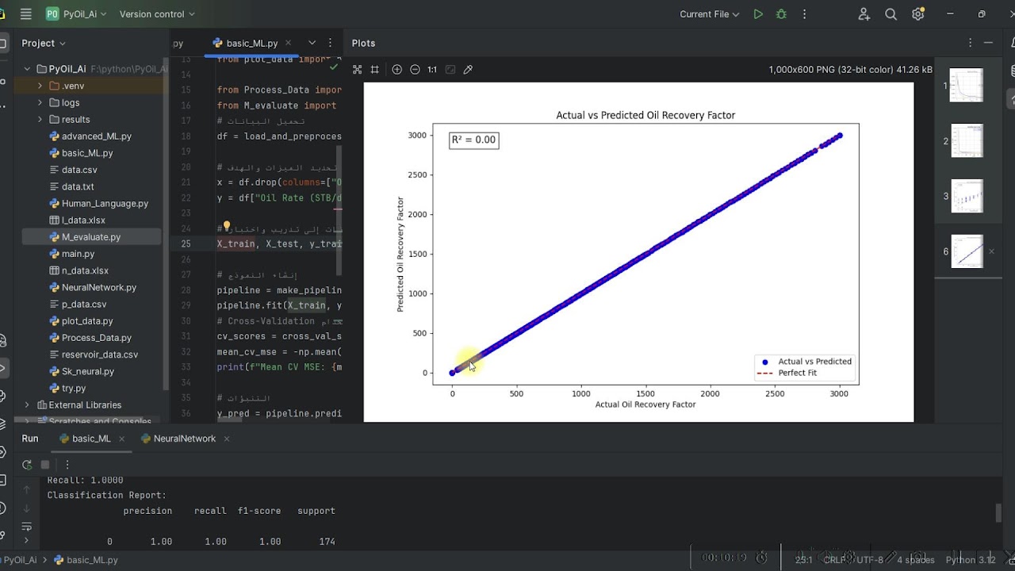Show hidden editor tabs dropdown
The image size is (1015, 571).
312,43
